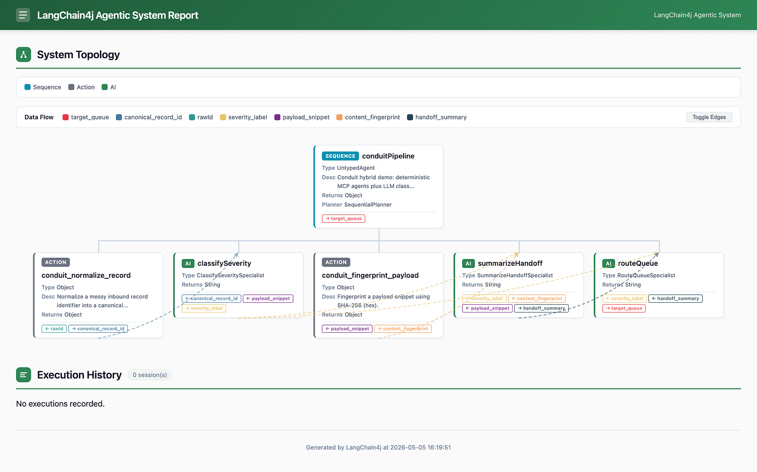The image size is (757, 472).
Task: Click the AI badge on classifySeverity
Action: point(188,264)
